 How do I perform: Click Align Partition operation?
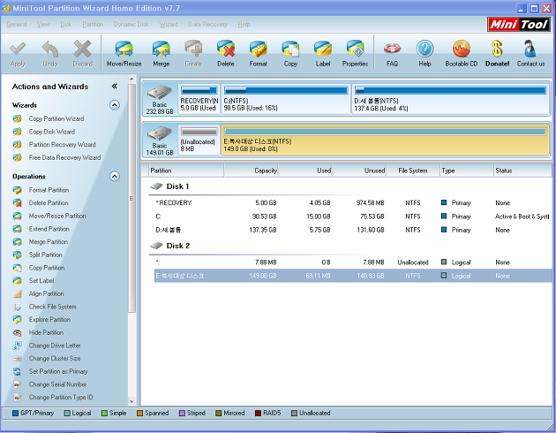47,293
